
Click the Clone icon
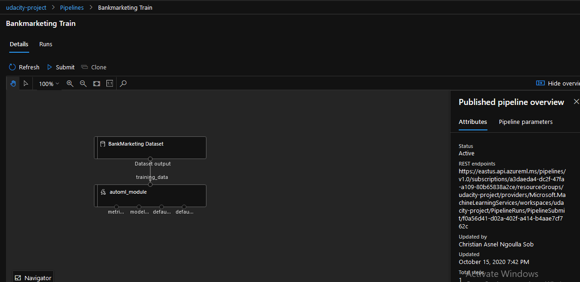coord(84,67)
